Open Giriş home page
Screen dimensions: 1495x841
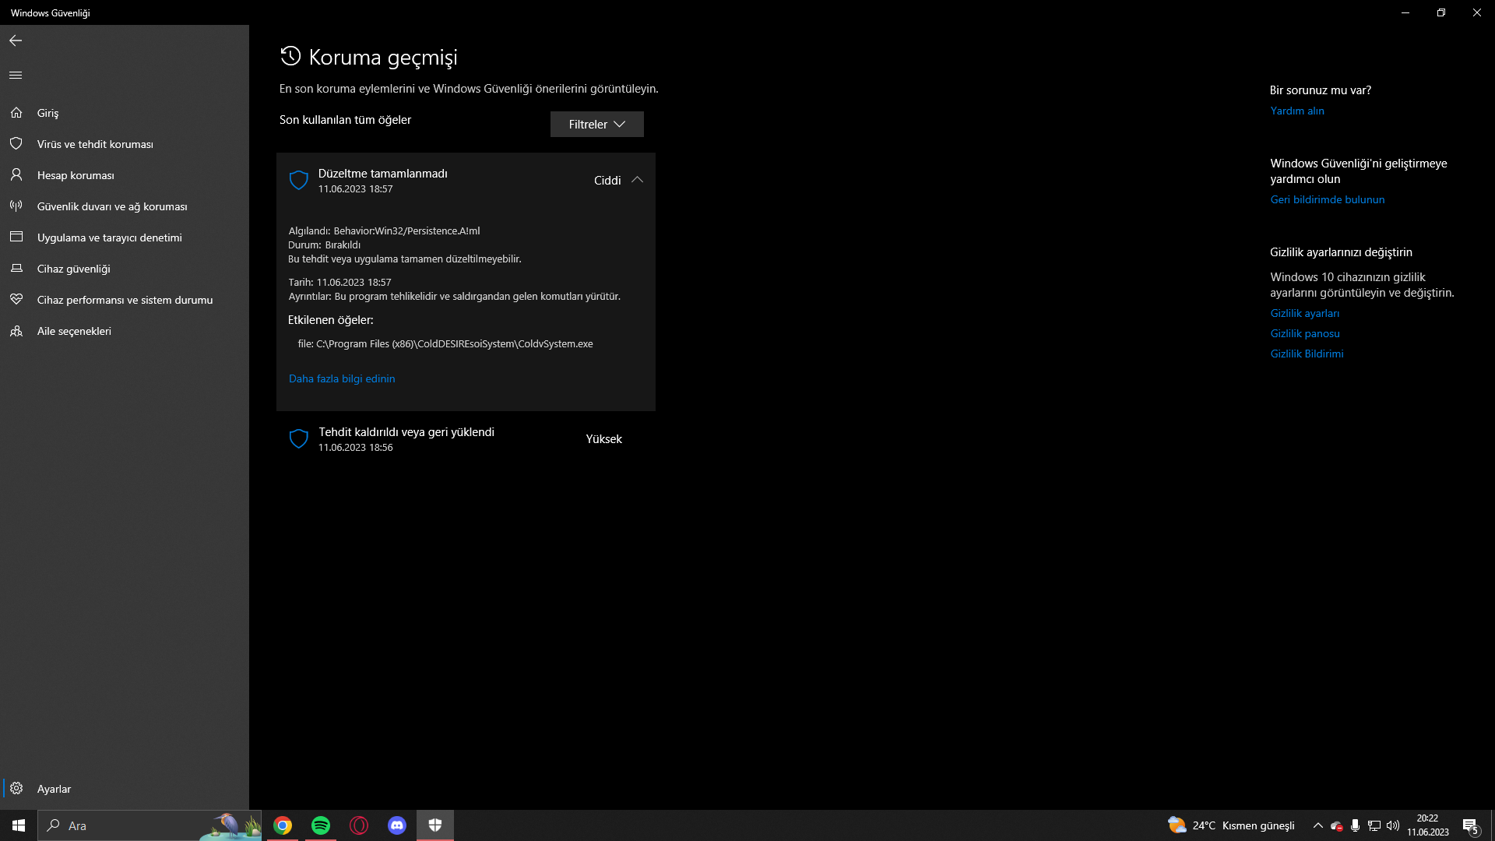tap(47, 113)
